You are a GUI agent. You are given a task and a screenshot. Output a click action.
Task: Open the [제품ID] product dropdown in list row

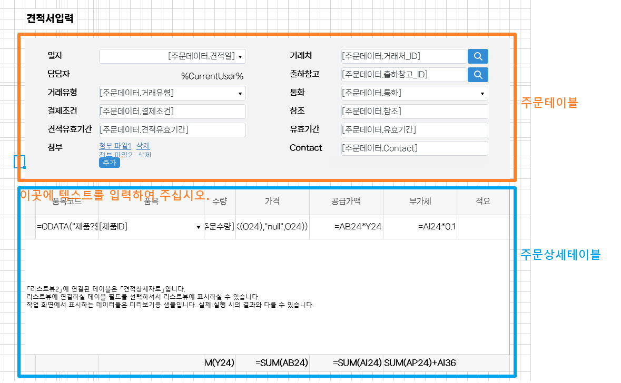pyautogui.click(x=199, y=227)
